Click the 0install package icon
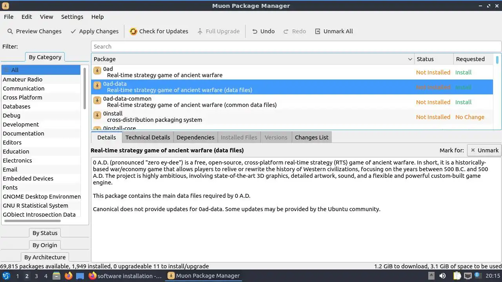Screen dimensions: 502x282 click(97, 115)
